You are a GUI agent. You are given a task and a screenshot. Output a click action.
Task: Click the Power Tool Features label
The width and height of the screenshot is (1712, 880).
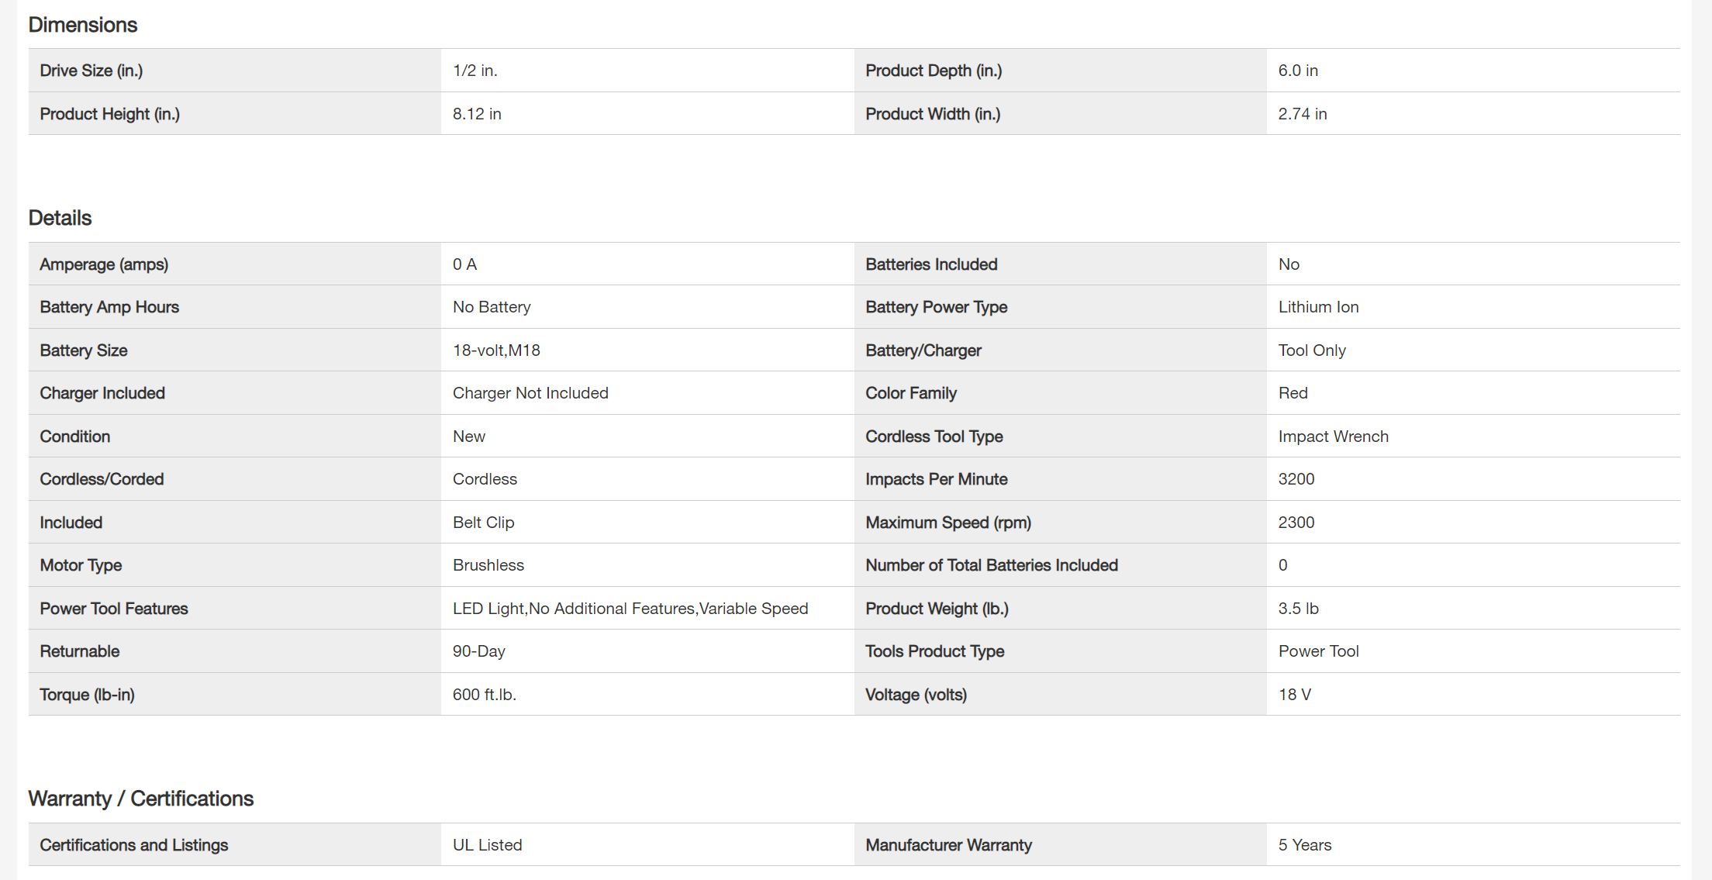[x=114, y=609]
